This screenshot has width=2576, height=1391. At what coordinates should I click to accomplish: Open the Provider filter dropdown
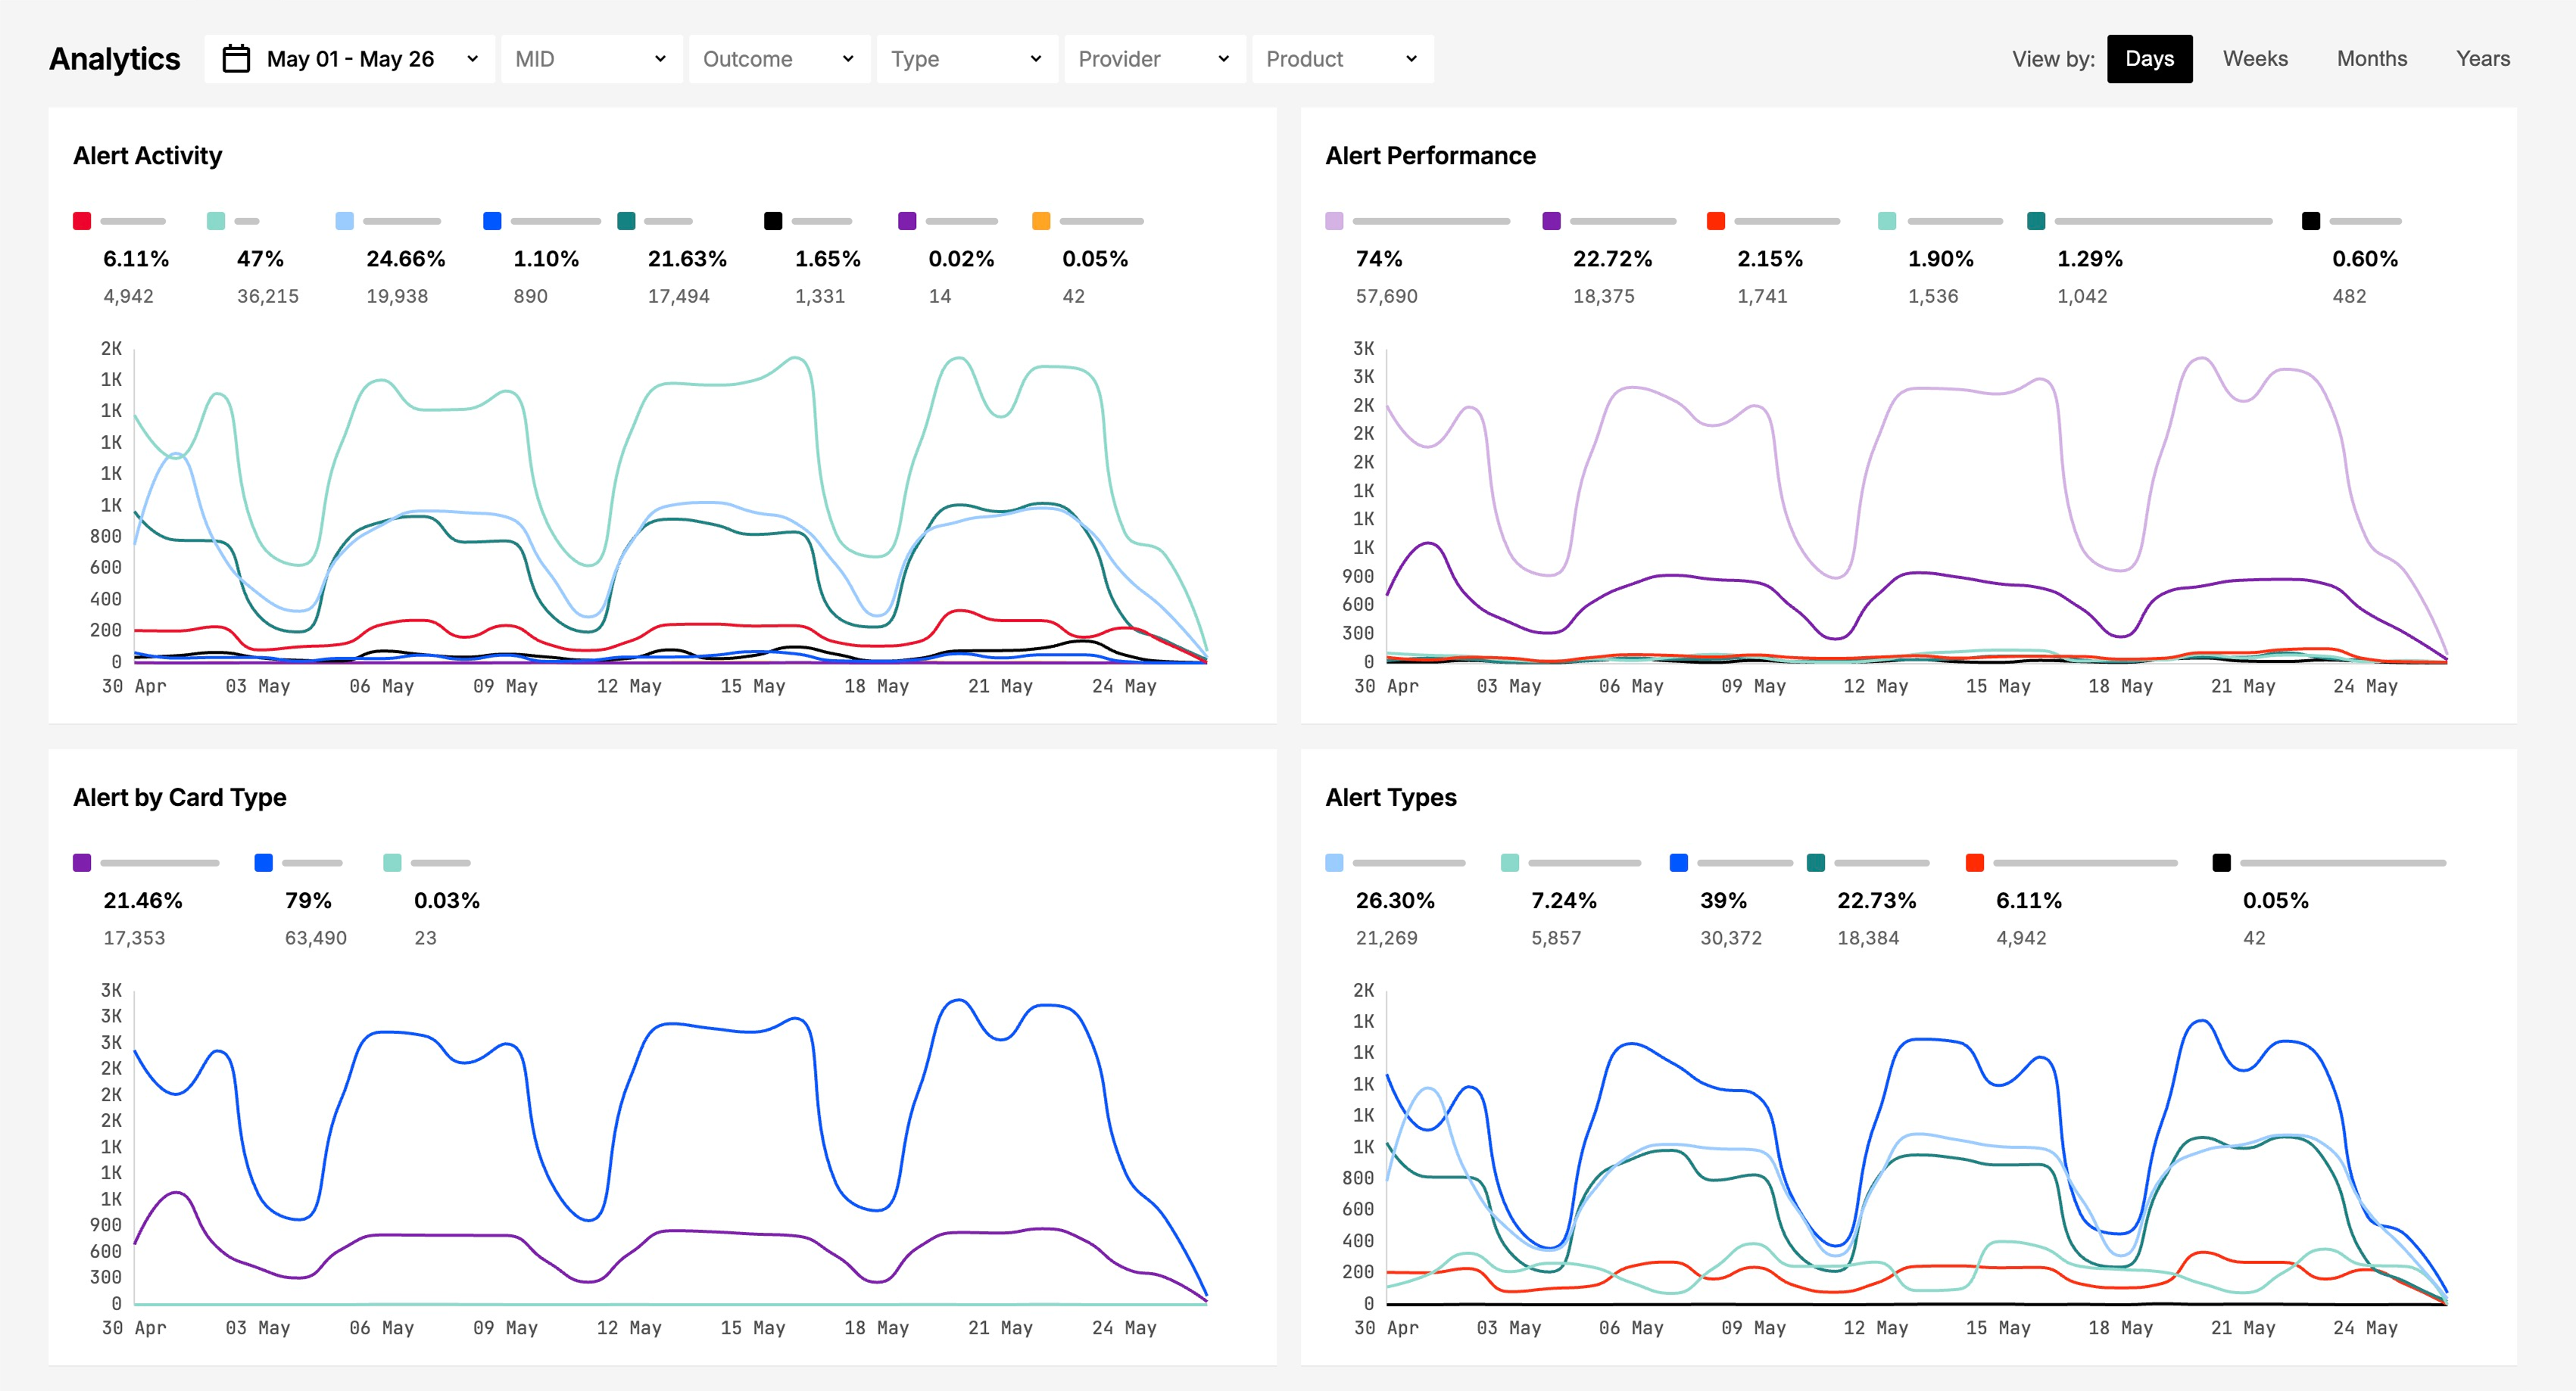(1154, 59)
